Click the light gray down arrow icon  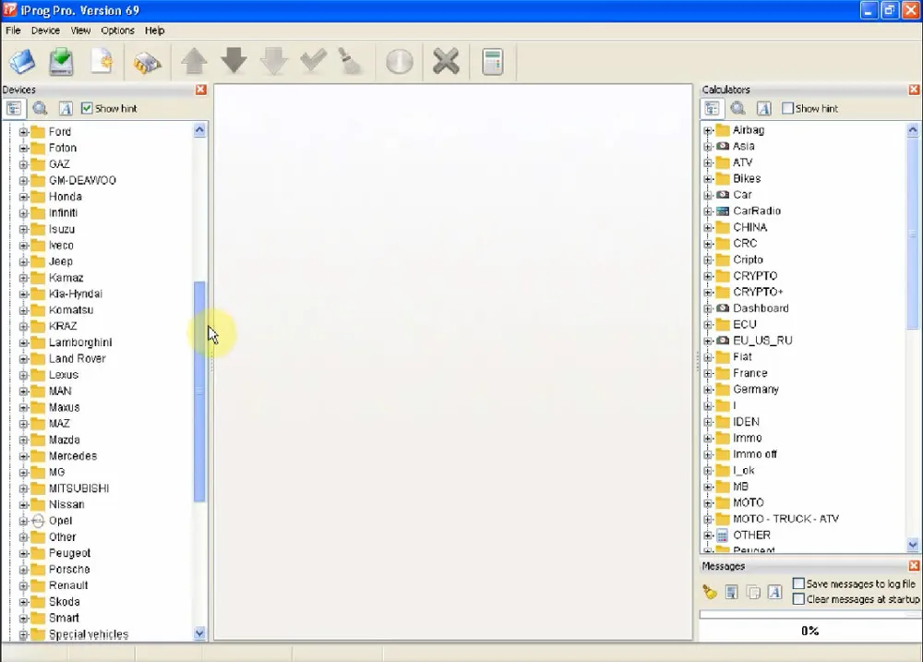(274, 61)
